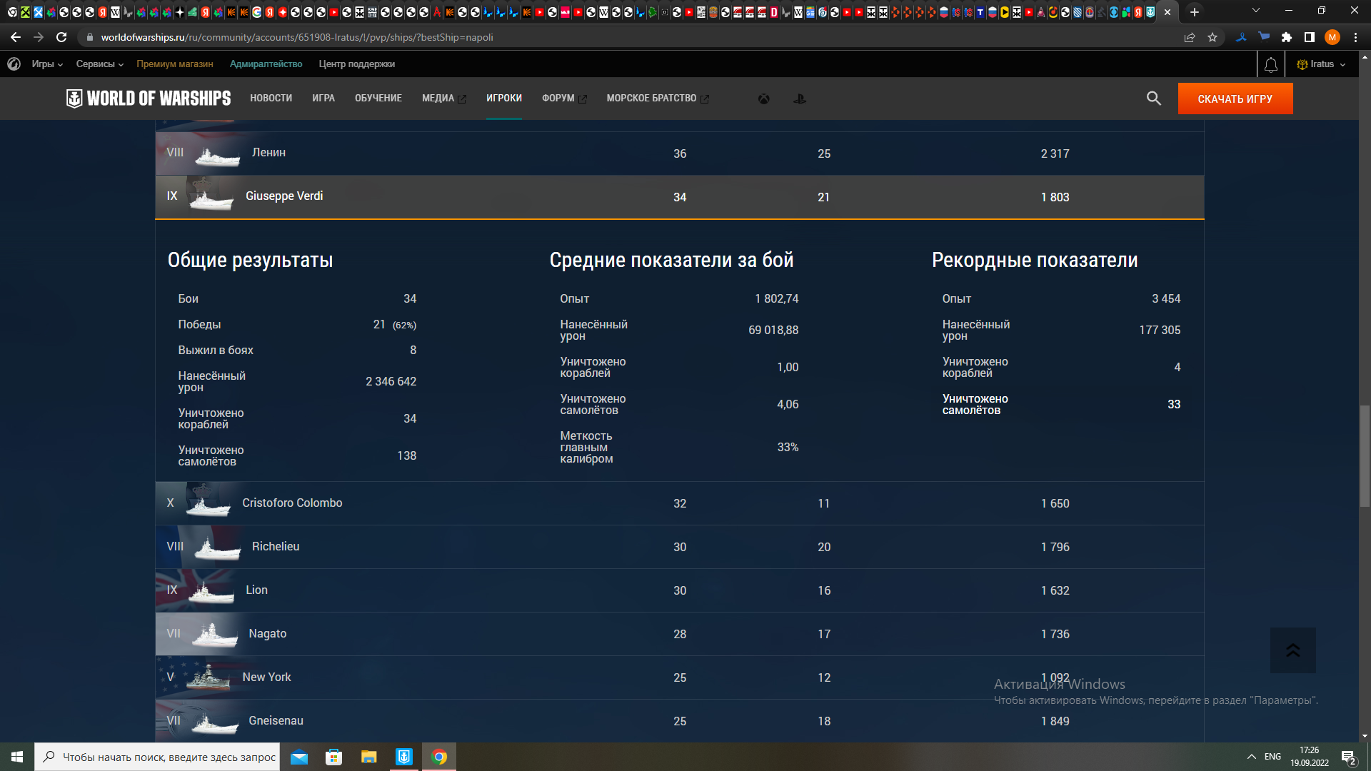Image resolution: width=1371 pixels, height=771 pixels.
Task: Click the share page icon in address bar
Action: [x=1190, y=37]
